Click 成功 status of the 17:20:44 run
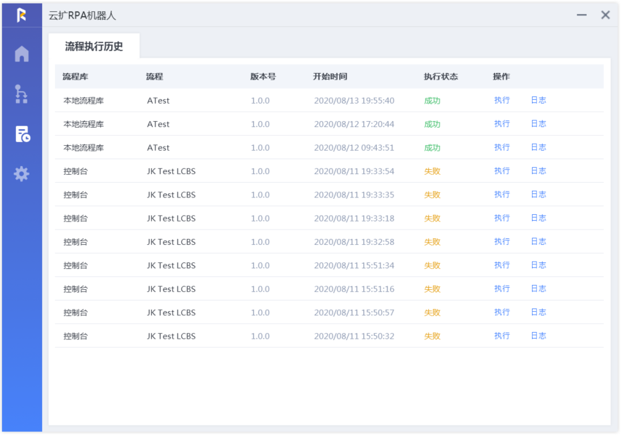 pyautogui.click(x=432, y=124)
